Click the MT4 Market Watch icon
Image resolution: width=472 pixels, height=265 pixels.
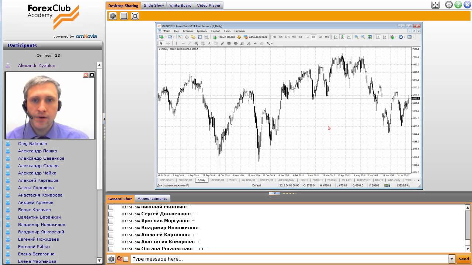point(180,37)
